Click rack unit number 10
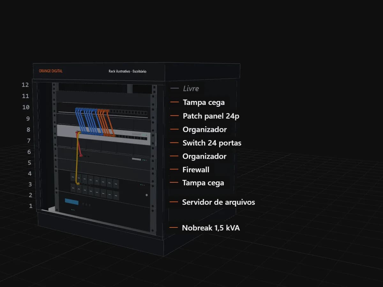Screen dimensions: 383x287 click(x=26, y=107)
